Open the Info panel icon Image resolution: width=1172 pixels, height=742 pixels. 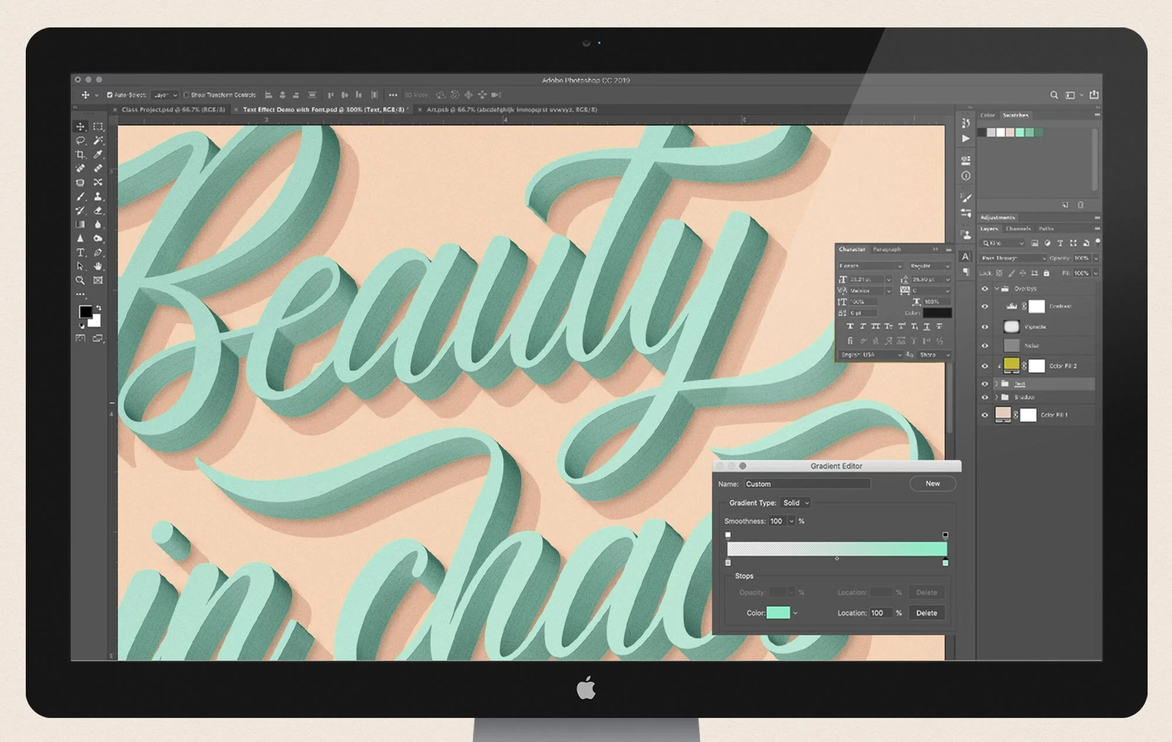[966, 176]
